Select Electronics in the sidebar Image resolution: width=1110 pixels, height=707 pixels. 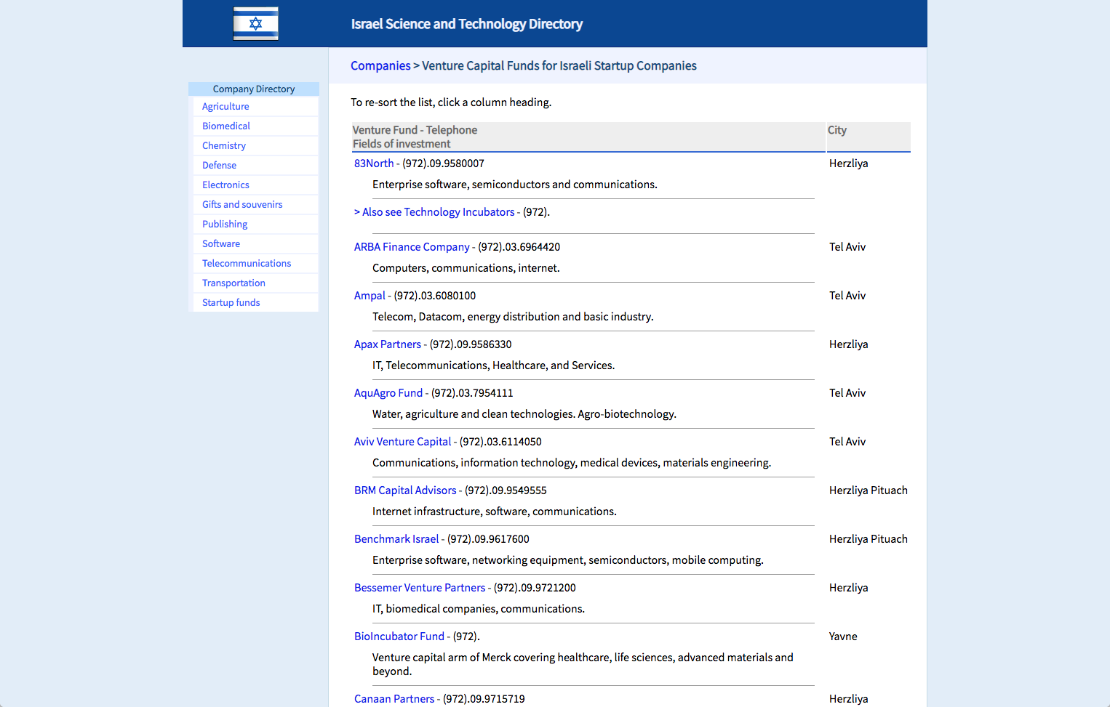click(x=225, y=185)
